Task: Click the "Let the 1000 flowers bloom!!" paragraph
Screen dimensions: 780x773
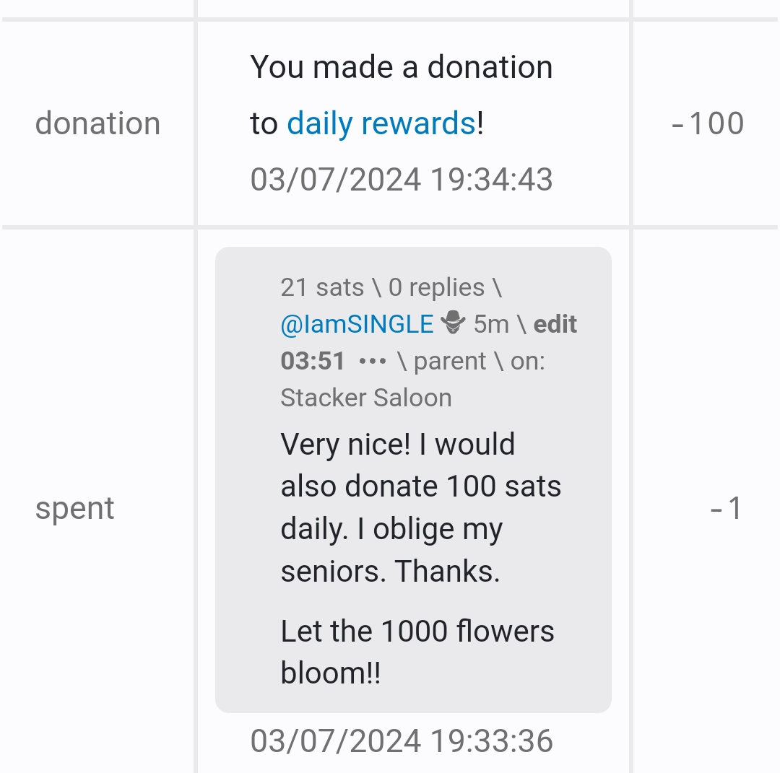Action: (417, 652)
